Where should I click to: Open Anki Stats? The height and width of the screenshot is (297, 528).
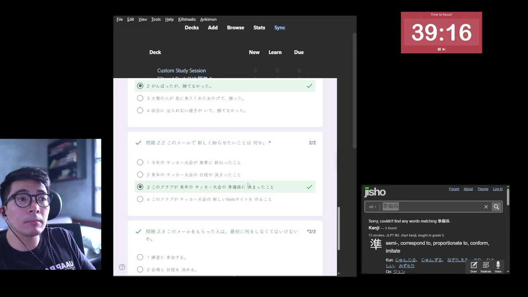(259, 28)
